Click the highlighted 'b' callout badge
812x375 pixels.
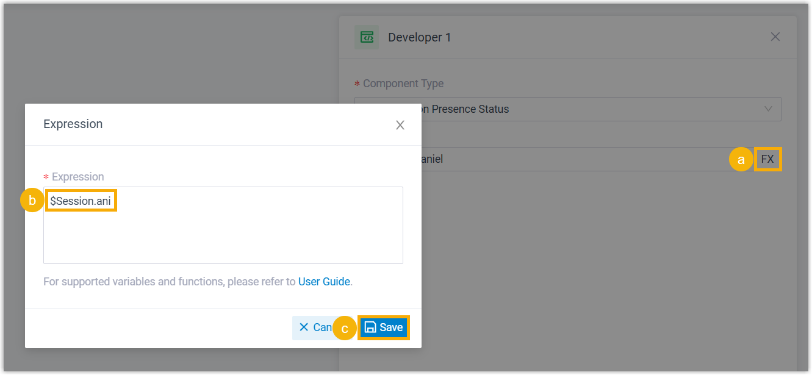coord(32,200)
